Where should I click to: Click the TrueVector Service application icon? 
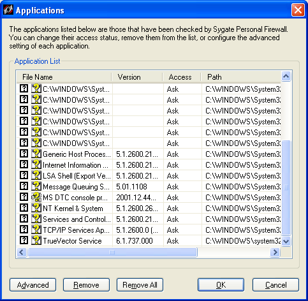[36, 240]
